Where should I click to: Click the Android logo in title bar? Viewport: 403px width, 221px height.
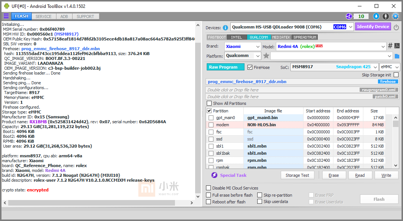(x=6, y=6)
